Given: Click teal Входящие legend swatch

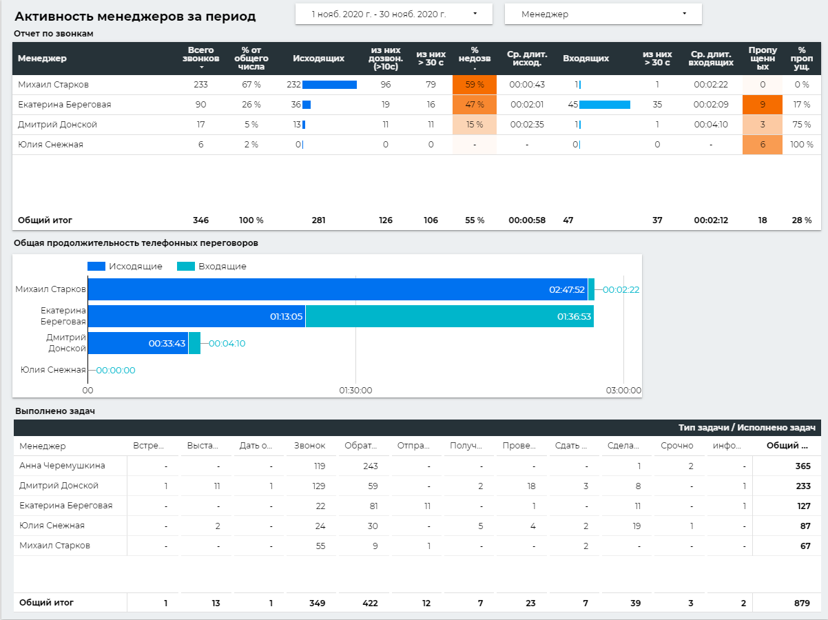Looking at the screenshot, I should [186, 266].
